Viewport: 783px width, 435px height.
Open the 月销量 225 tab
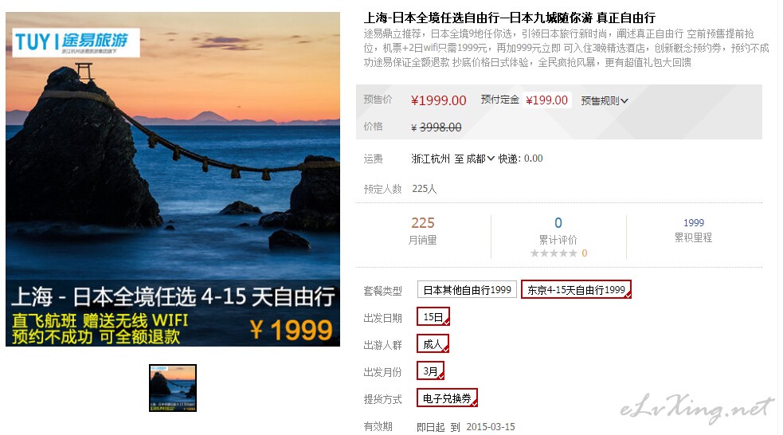coord(422,231)
